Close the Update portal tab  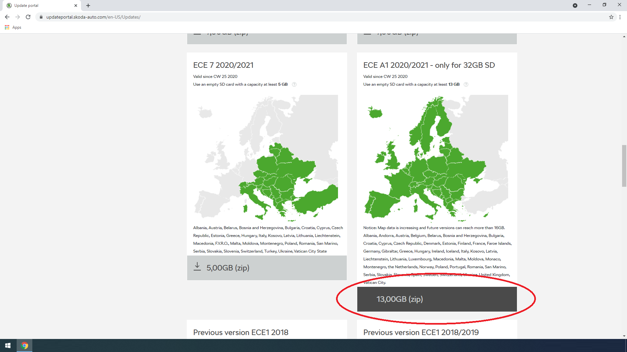(x=76, y=6)
